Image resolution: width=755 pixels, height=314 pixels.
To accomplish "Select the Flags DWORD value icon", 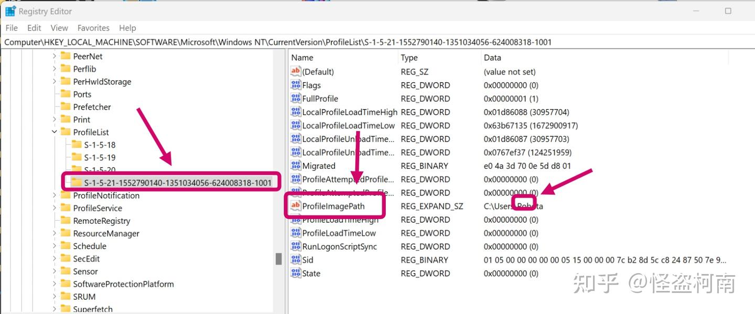I will point(296,85).
